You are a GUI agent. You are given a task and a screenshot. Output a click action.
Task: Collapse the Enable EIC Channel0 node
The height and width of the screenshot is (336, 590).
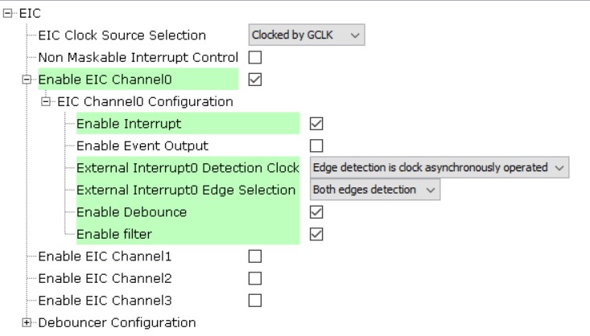[27, 80]
